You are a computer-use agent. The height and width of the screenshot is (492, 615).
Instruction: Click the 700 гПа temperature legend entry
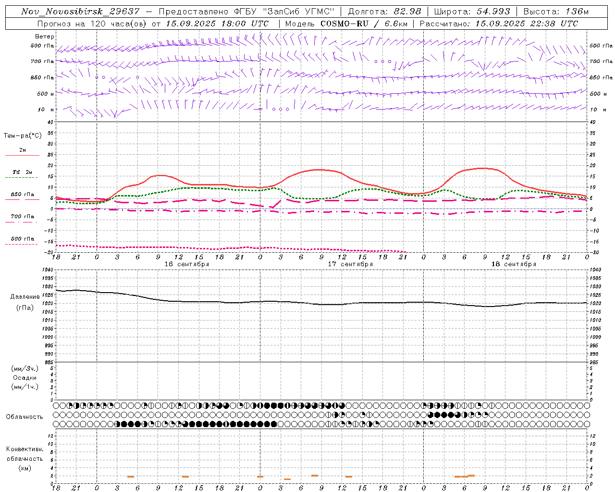tap(23, 218)
